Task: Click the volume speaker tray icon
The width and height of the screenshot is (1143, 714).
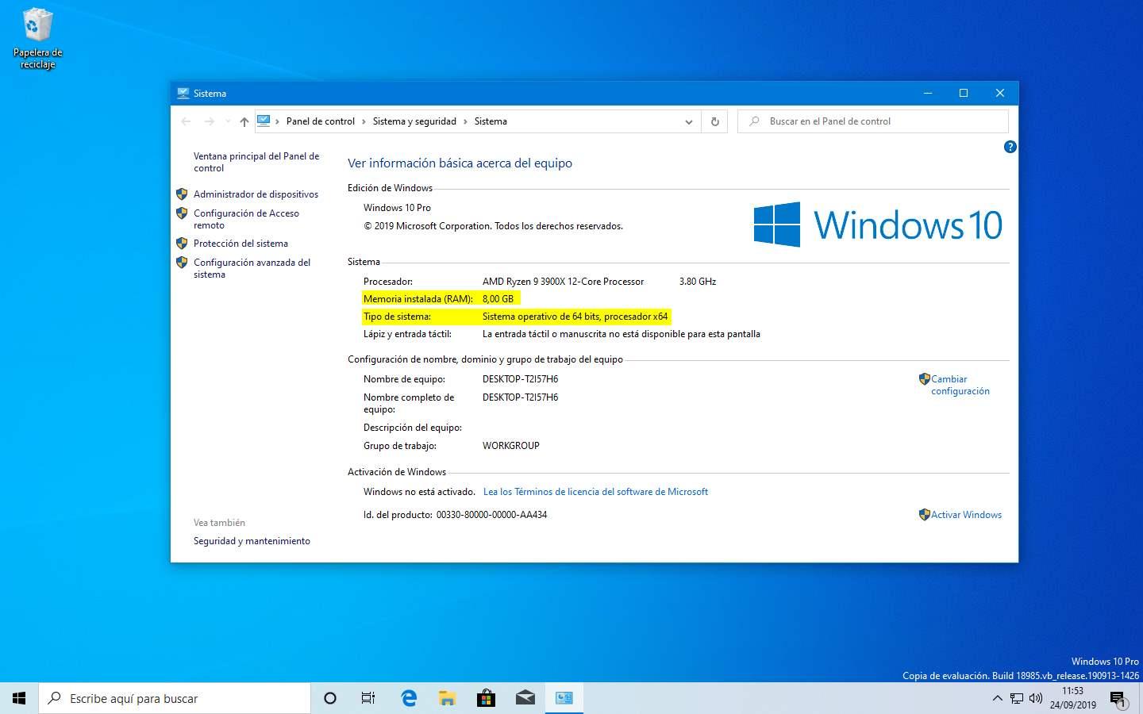Action: pyautogui.click(x=1036, y=698)
